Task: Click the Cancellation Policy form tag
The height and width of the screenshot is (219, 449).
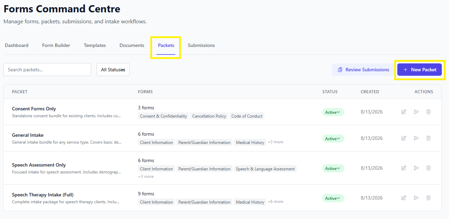Action: (x=209, y=116)
